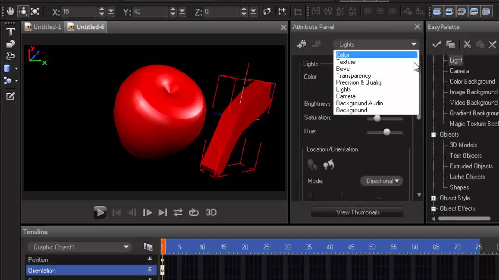
Task: Select the Position row in Timeline
Action: pyautogui.click(x=91, y=260)
